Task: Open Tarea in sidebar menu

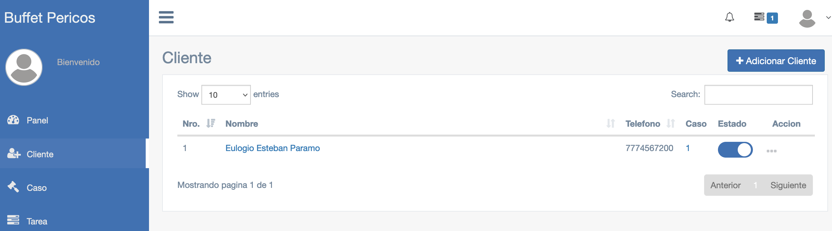Action: point(37,221)
